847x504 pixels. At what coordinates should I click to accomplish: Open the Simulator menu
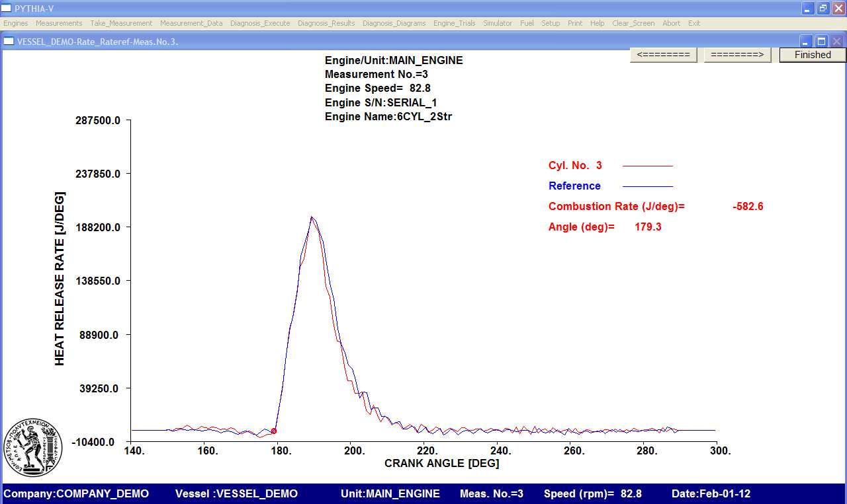point(498,23)
